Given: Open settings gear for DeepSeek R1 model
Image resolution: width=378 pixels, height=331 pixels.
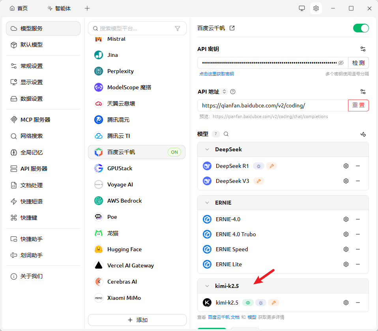Looking at the screenshot, I should [x=346, y=166].
